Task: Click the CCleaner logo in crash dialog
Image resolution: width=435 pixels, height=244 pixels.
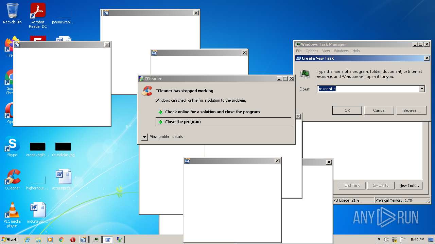Action: [x=147, y=91]
